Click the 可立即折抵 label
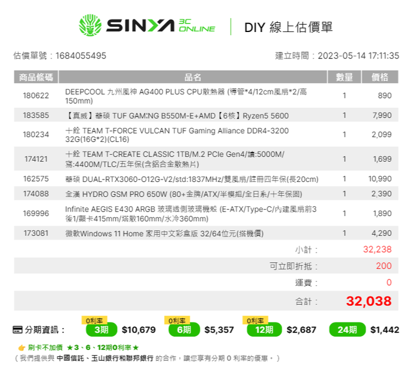Screen dimensions: 412x375 click(294, 266)
